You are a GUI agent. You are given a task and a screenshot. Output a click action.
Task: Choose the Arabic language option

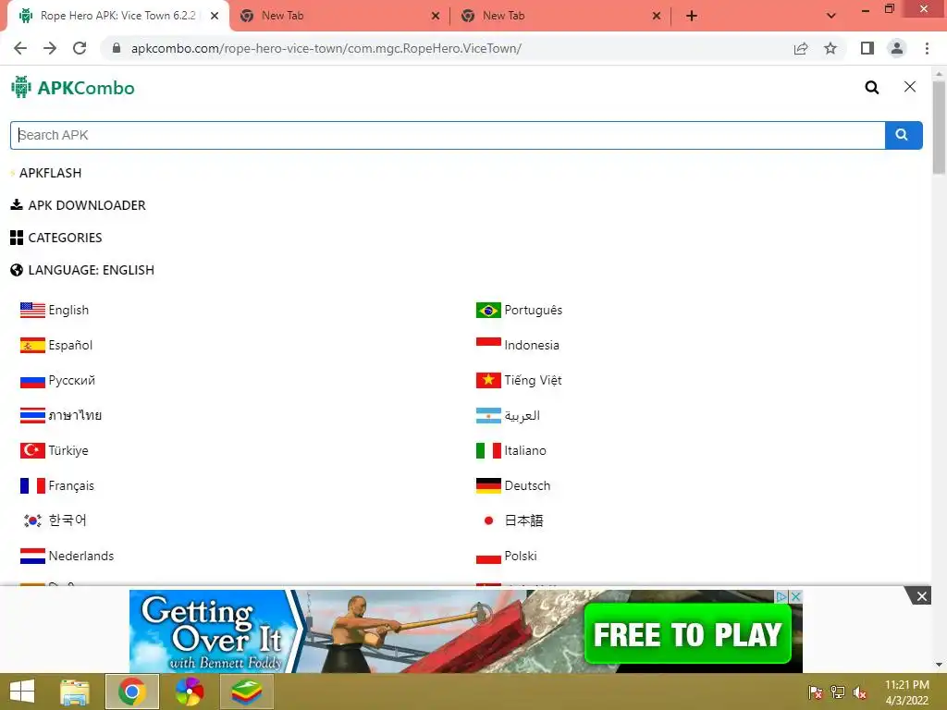point(523,415)
